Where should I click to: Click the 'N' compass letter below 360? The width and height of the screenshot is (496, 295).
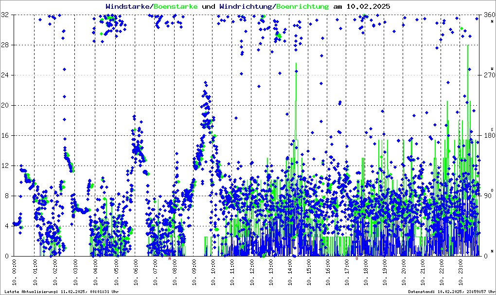click(x=492, y=21)
